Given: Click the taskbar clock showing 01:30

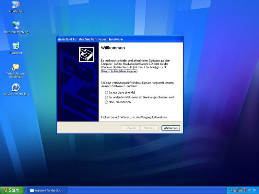Looking at the screenshot, I should pos(252,190).
